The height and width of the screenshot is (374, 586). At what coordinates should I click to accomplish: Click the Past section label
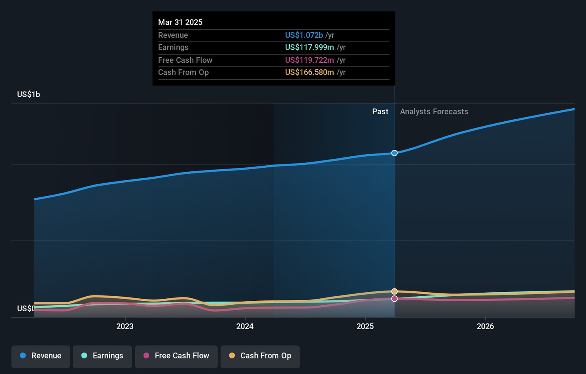click(380, 112)
